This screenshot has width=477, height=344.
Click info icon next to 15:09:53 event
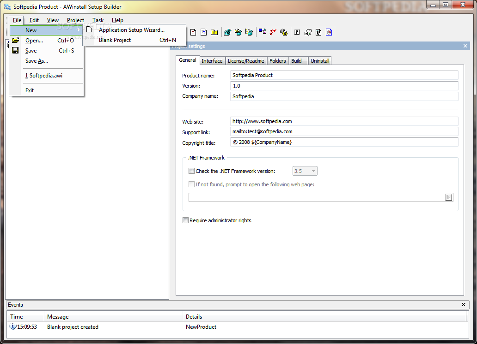click(13, 326)
